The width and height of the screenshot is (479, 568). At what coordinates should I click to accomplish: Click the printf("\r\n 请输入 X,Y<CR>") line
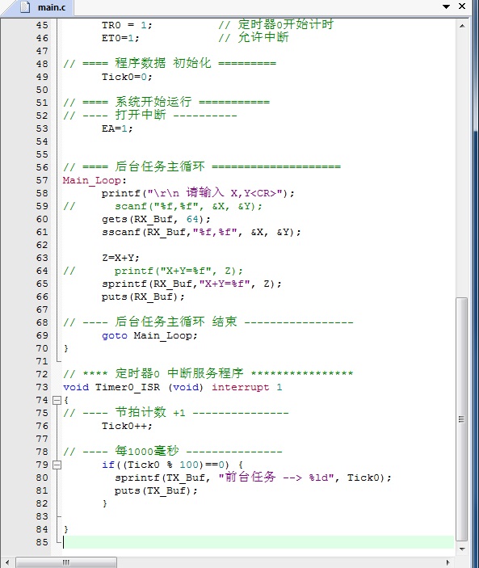coord(198,193)
